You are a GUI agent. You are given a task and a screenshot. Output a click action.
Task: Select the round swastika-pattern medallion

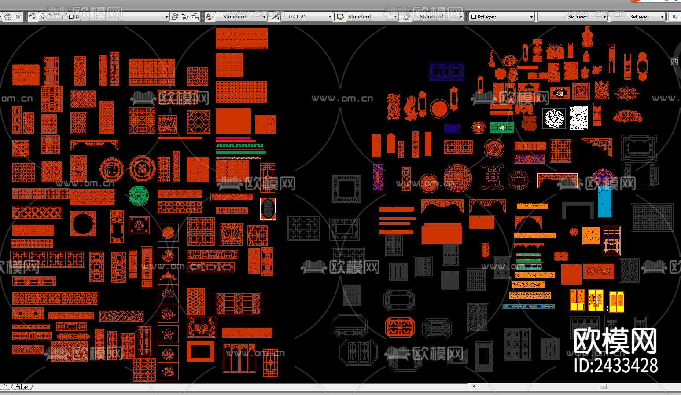112,169
